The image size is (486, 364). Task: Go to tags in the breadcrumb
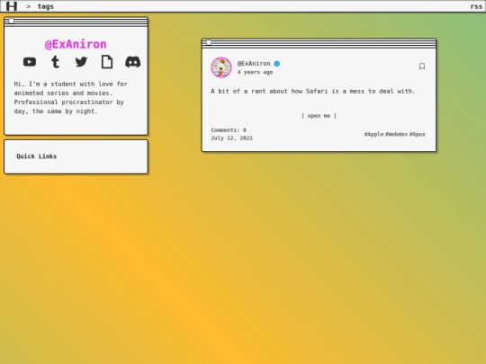46,6
